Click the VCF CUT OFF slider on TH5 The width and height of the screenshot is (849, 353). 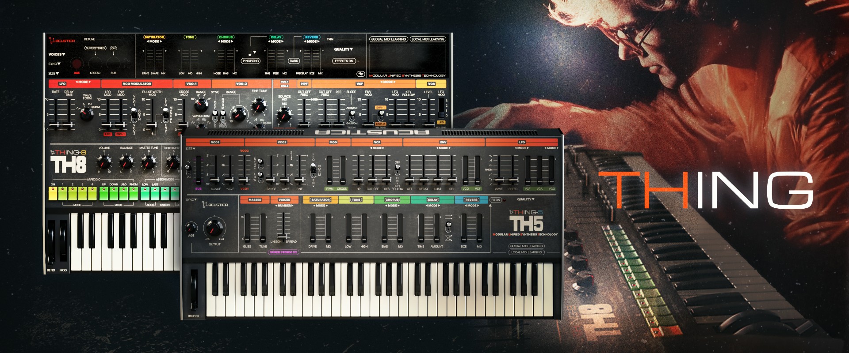click(373, 170)
